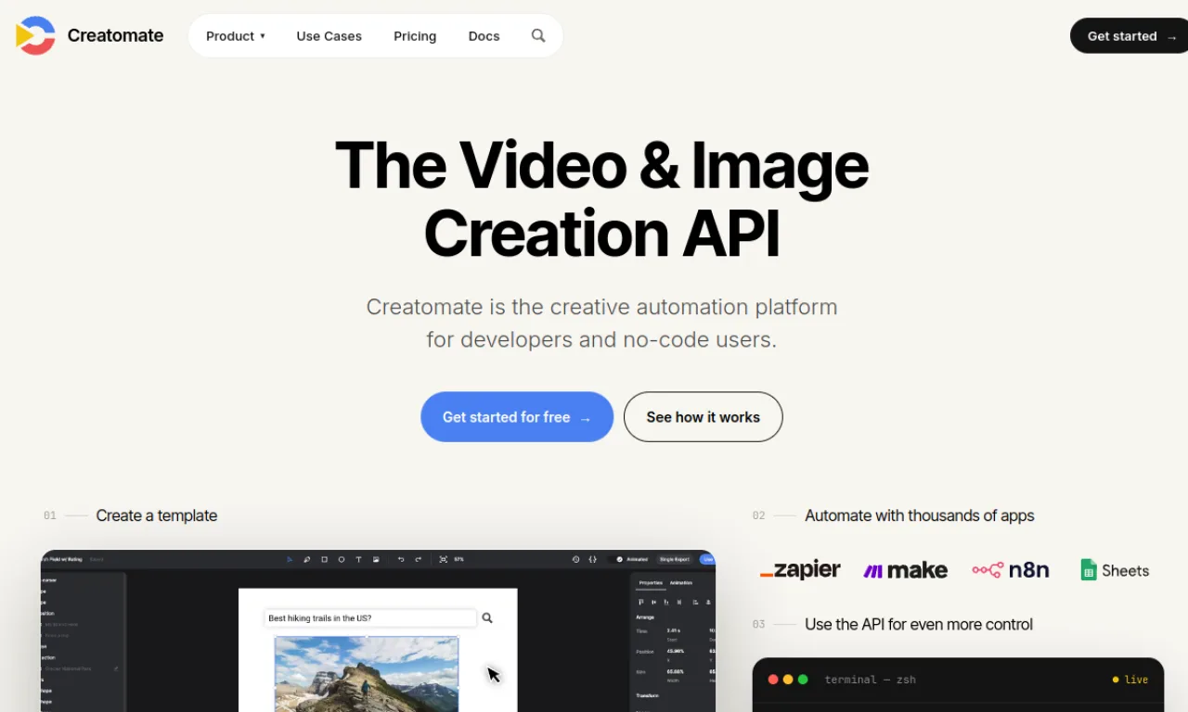Open the Docs menu item

pyautogui.click(x=484, y=36)
